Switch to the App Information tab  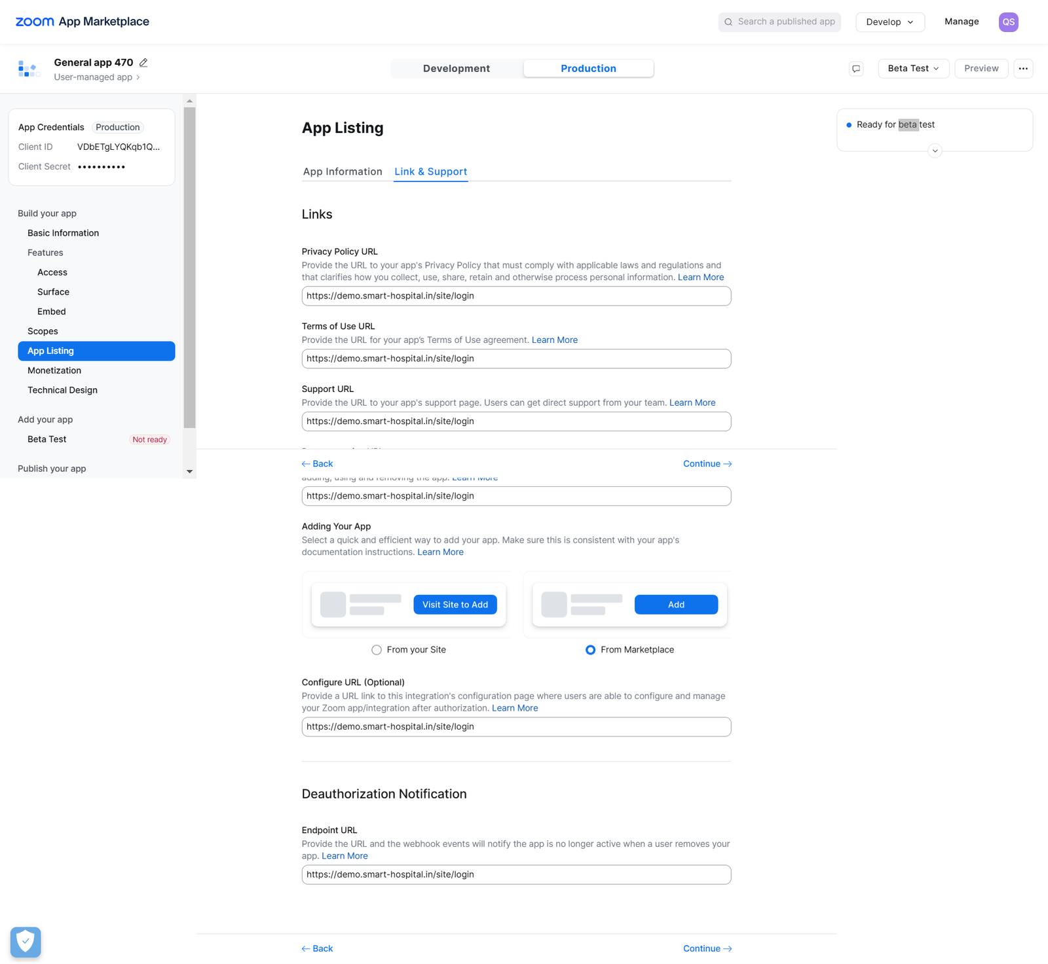[343, 171]
